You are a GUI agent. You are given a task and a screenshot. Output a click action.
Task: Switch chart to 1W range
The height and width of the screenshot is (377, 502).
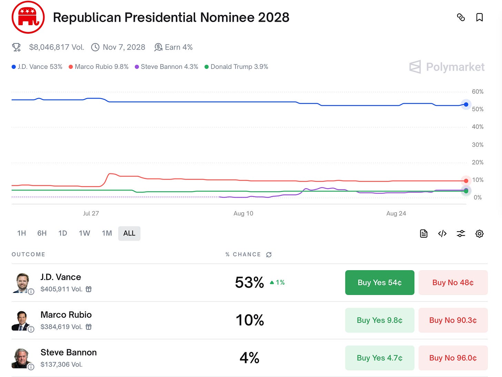coord(84,233)
